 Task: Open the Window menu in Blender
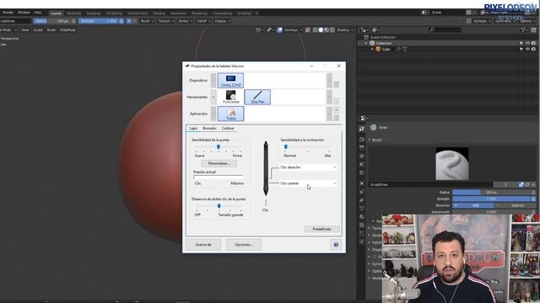pos(24,13)
